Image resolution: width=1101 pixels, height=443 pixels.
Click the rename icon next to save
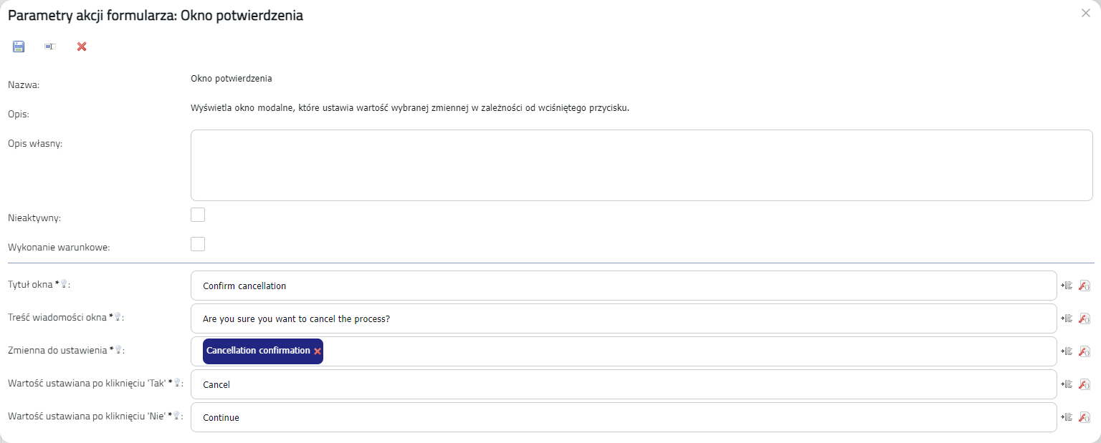point(49,47)
